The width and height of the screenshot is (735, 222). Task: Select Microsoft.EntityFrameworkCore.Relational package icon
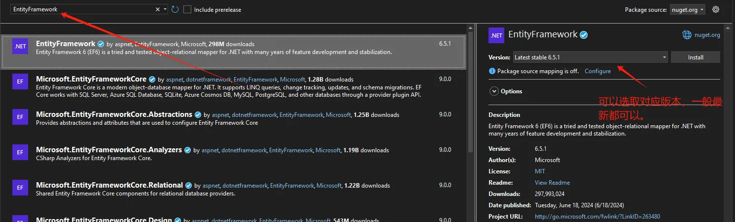point(20,188)
